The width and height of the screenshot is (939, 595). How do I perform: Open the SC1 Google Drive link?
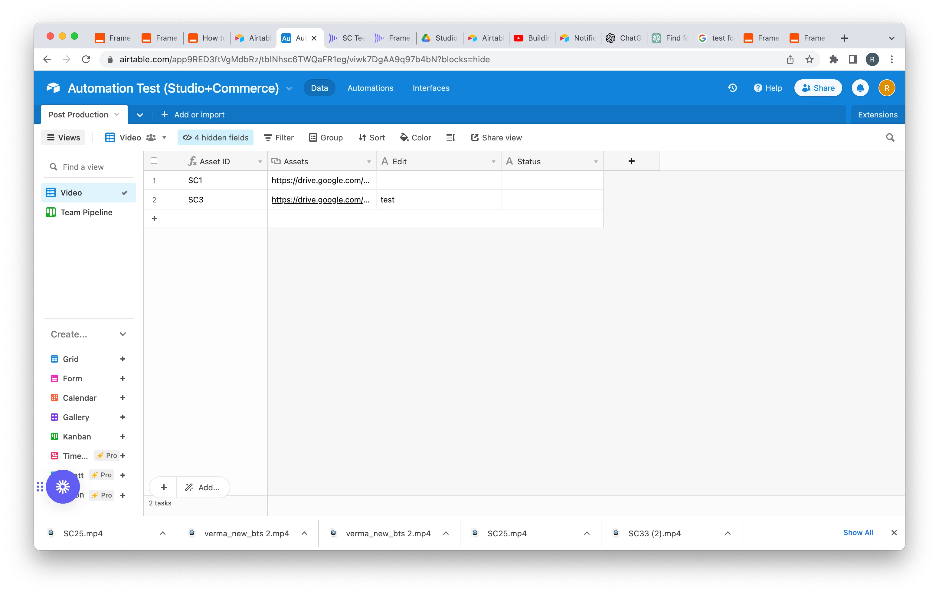[x=320, y=180]
